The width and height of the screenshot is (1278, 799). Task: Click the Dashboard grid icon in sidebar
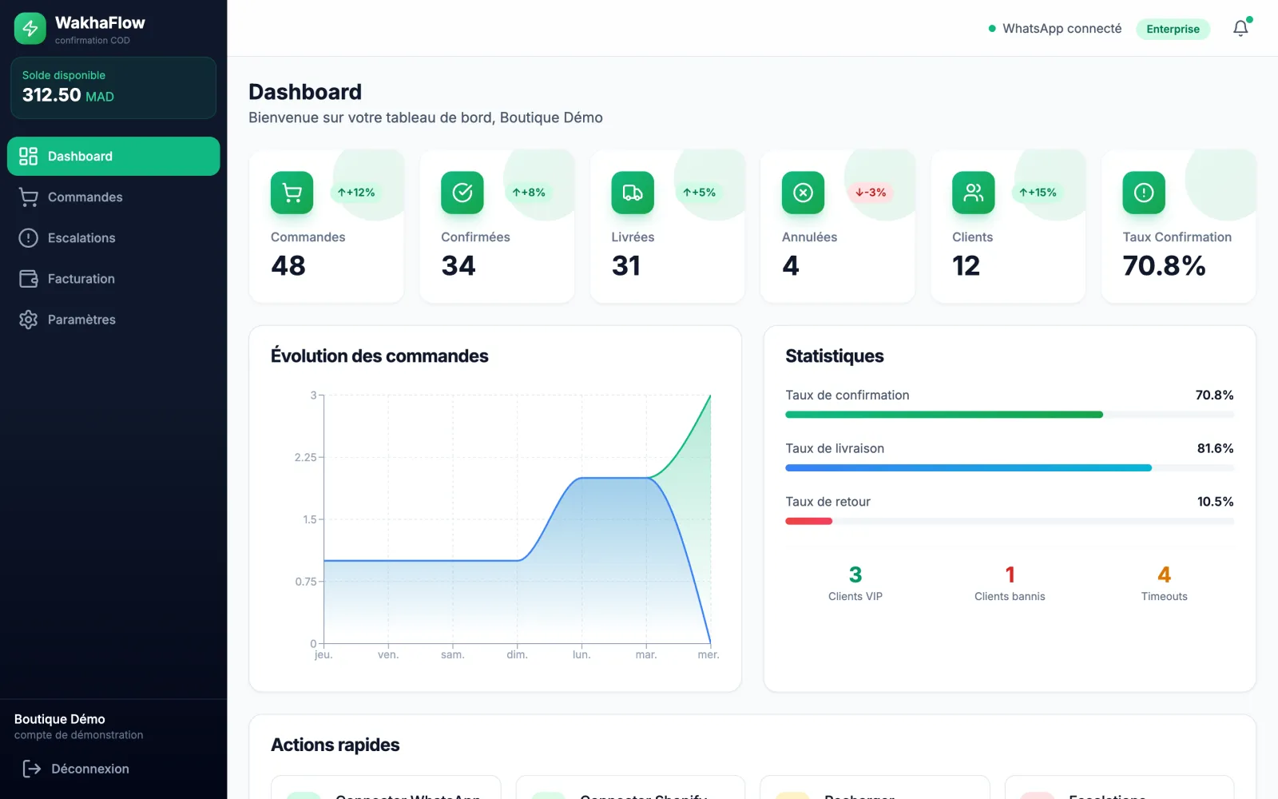pos(29,156)
